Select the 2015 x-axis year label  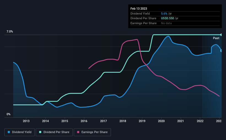pos(65,121)
